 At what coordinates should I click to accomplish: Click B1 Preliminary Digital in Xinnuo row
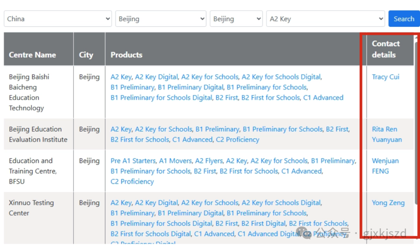click(x=191, y=214)
